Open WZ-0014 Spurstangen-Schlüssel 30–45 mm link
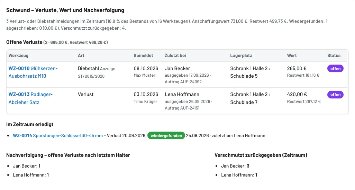 pos(58,135)
